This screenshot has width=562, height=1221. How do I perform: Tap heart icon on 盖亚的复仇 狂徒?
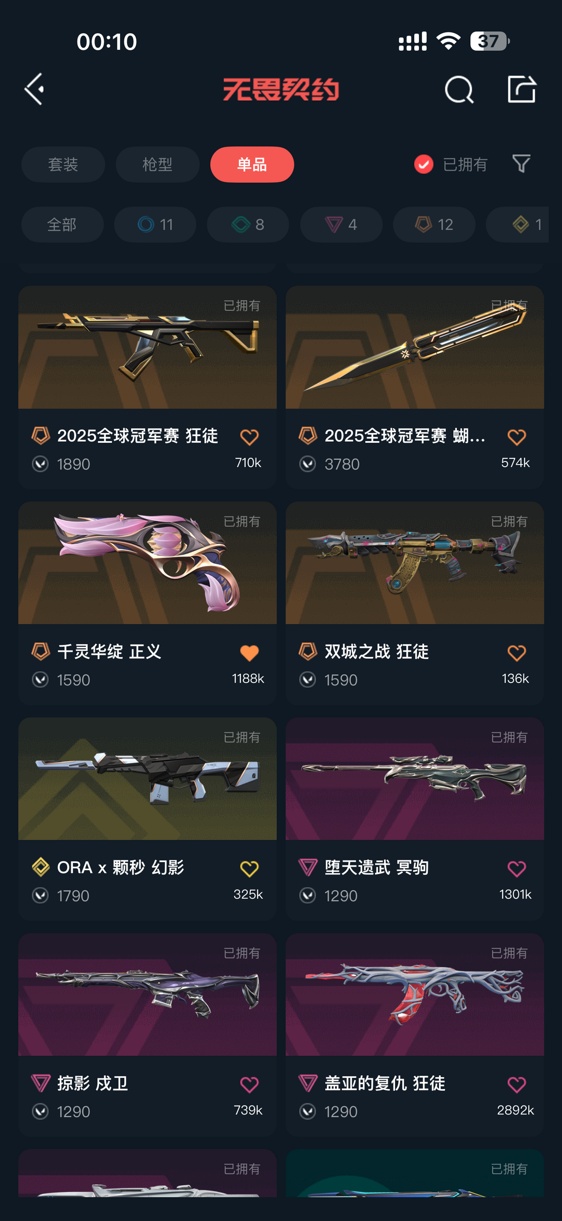516,1085
